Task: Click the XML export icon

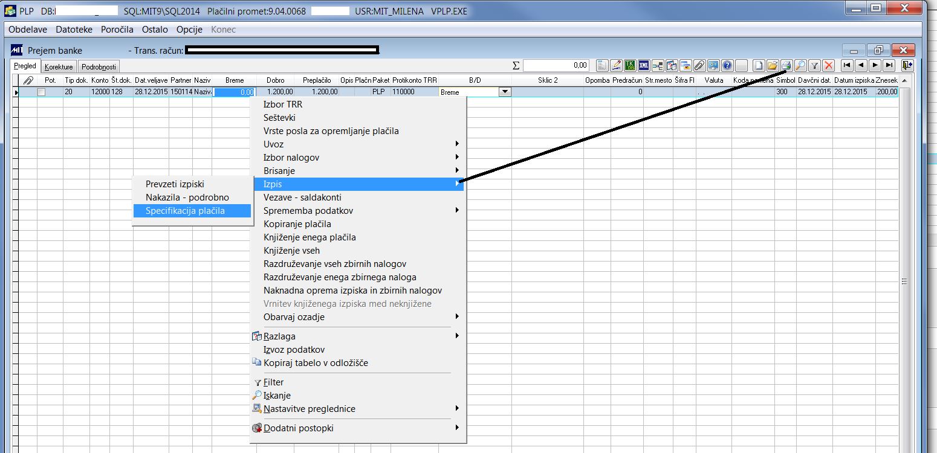Action: click(644, 65)
